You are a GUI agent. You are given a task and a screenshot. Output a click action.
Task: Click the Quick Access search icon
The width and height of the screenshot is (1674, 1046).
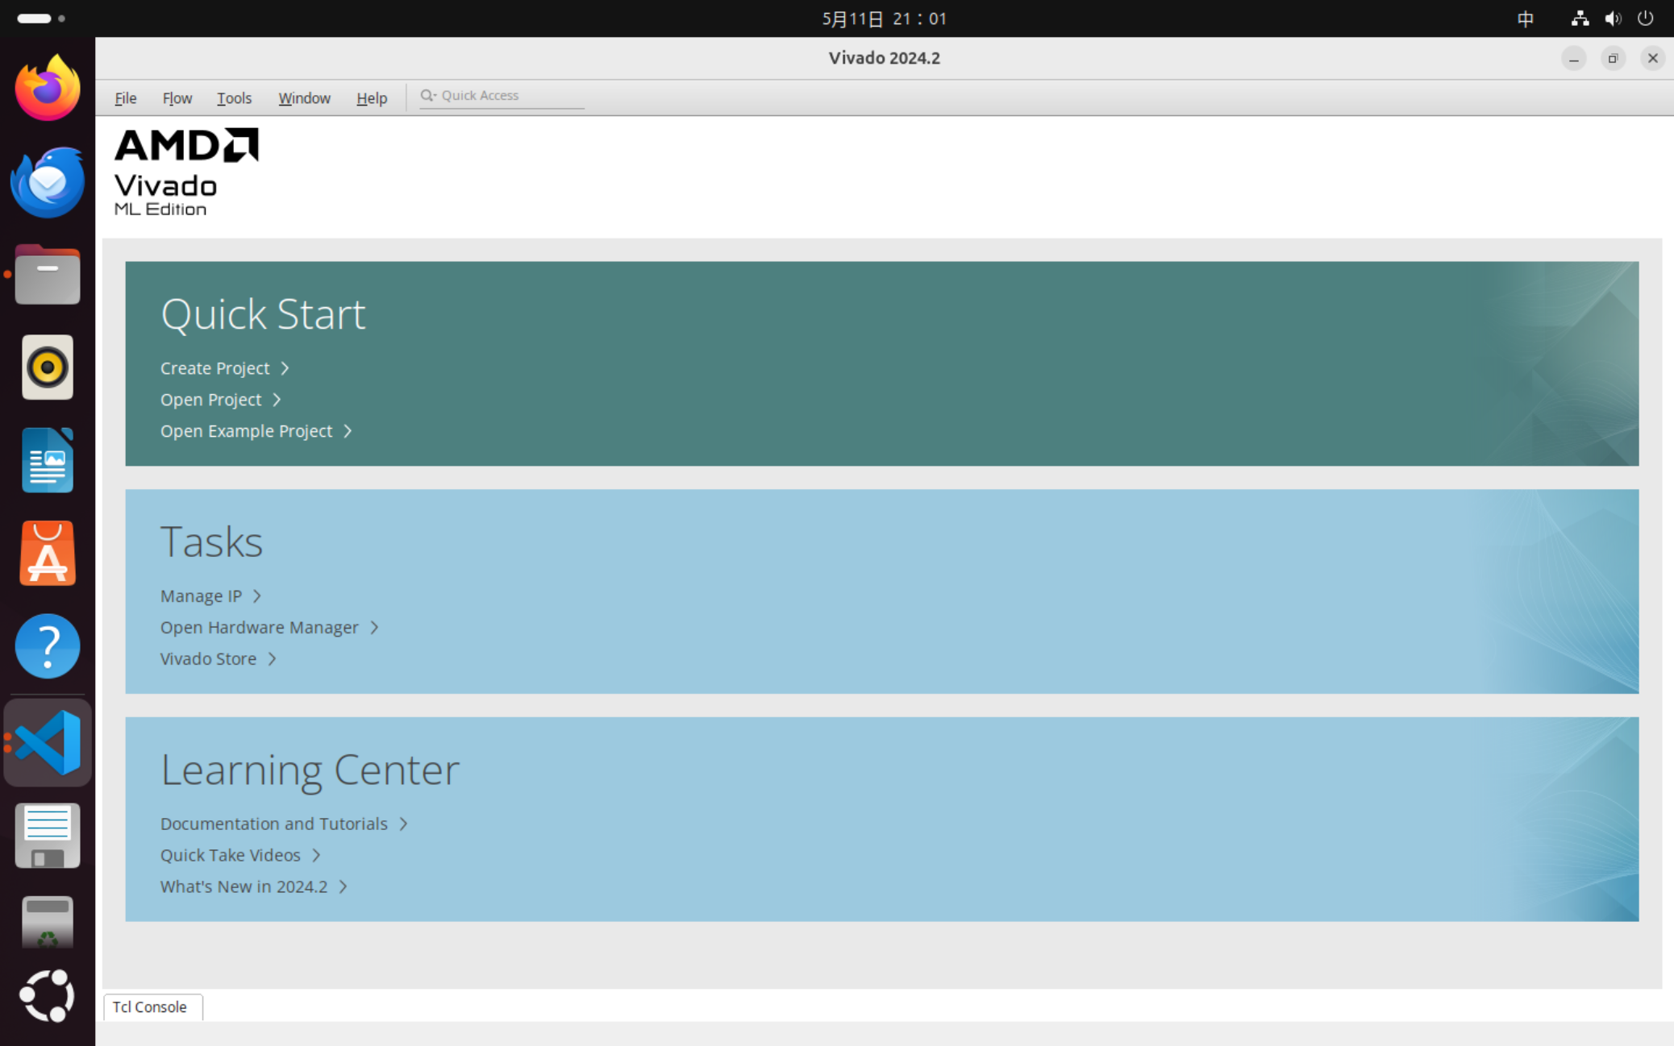point(427,95)
